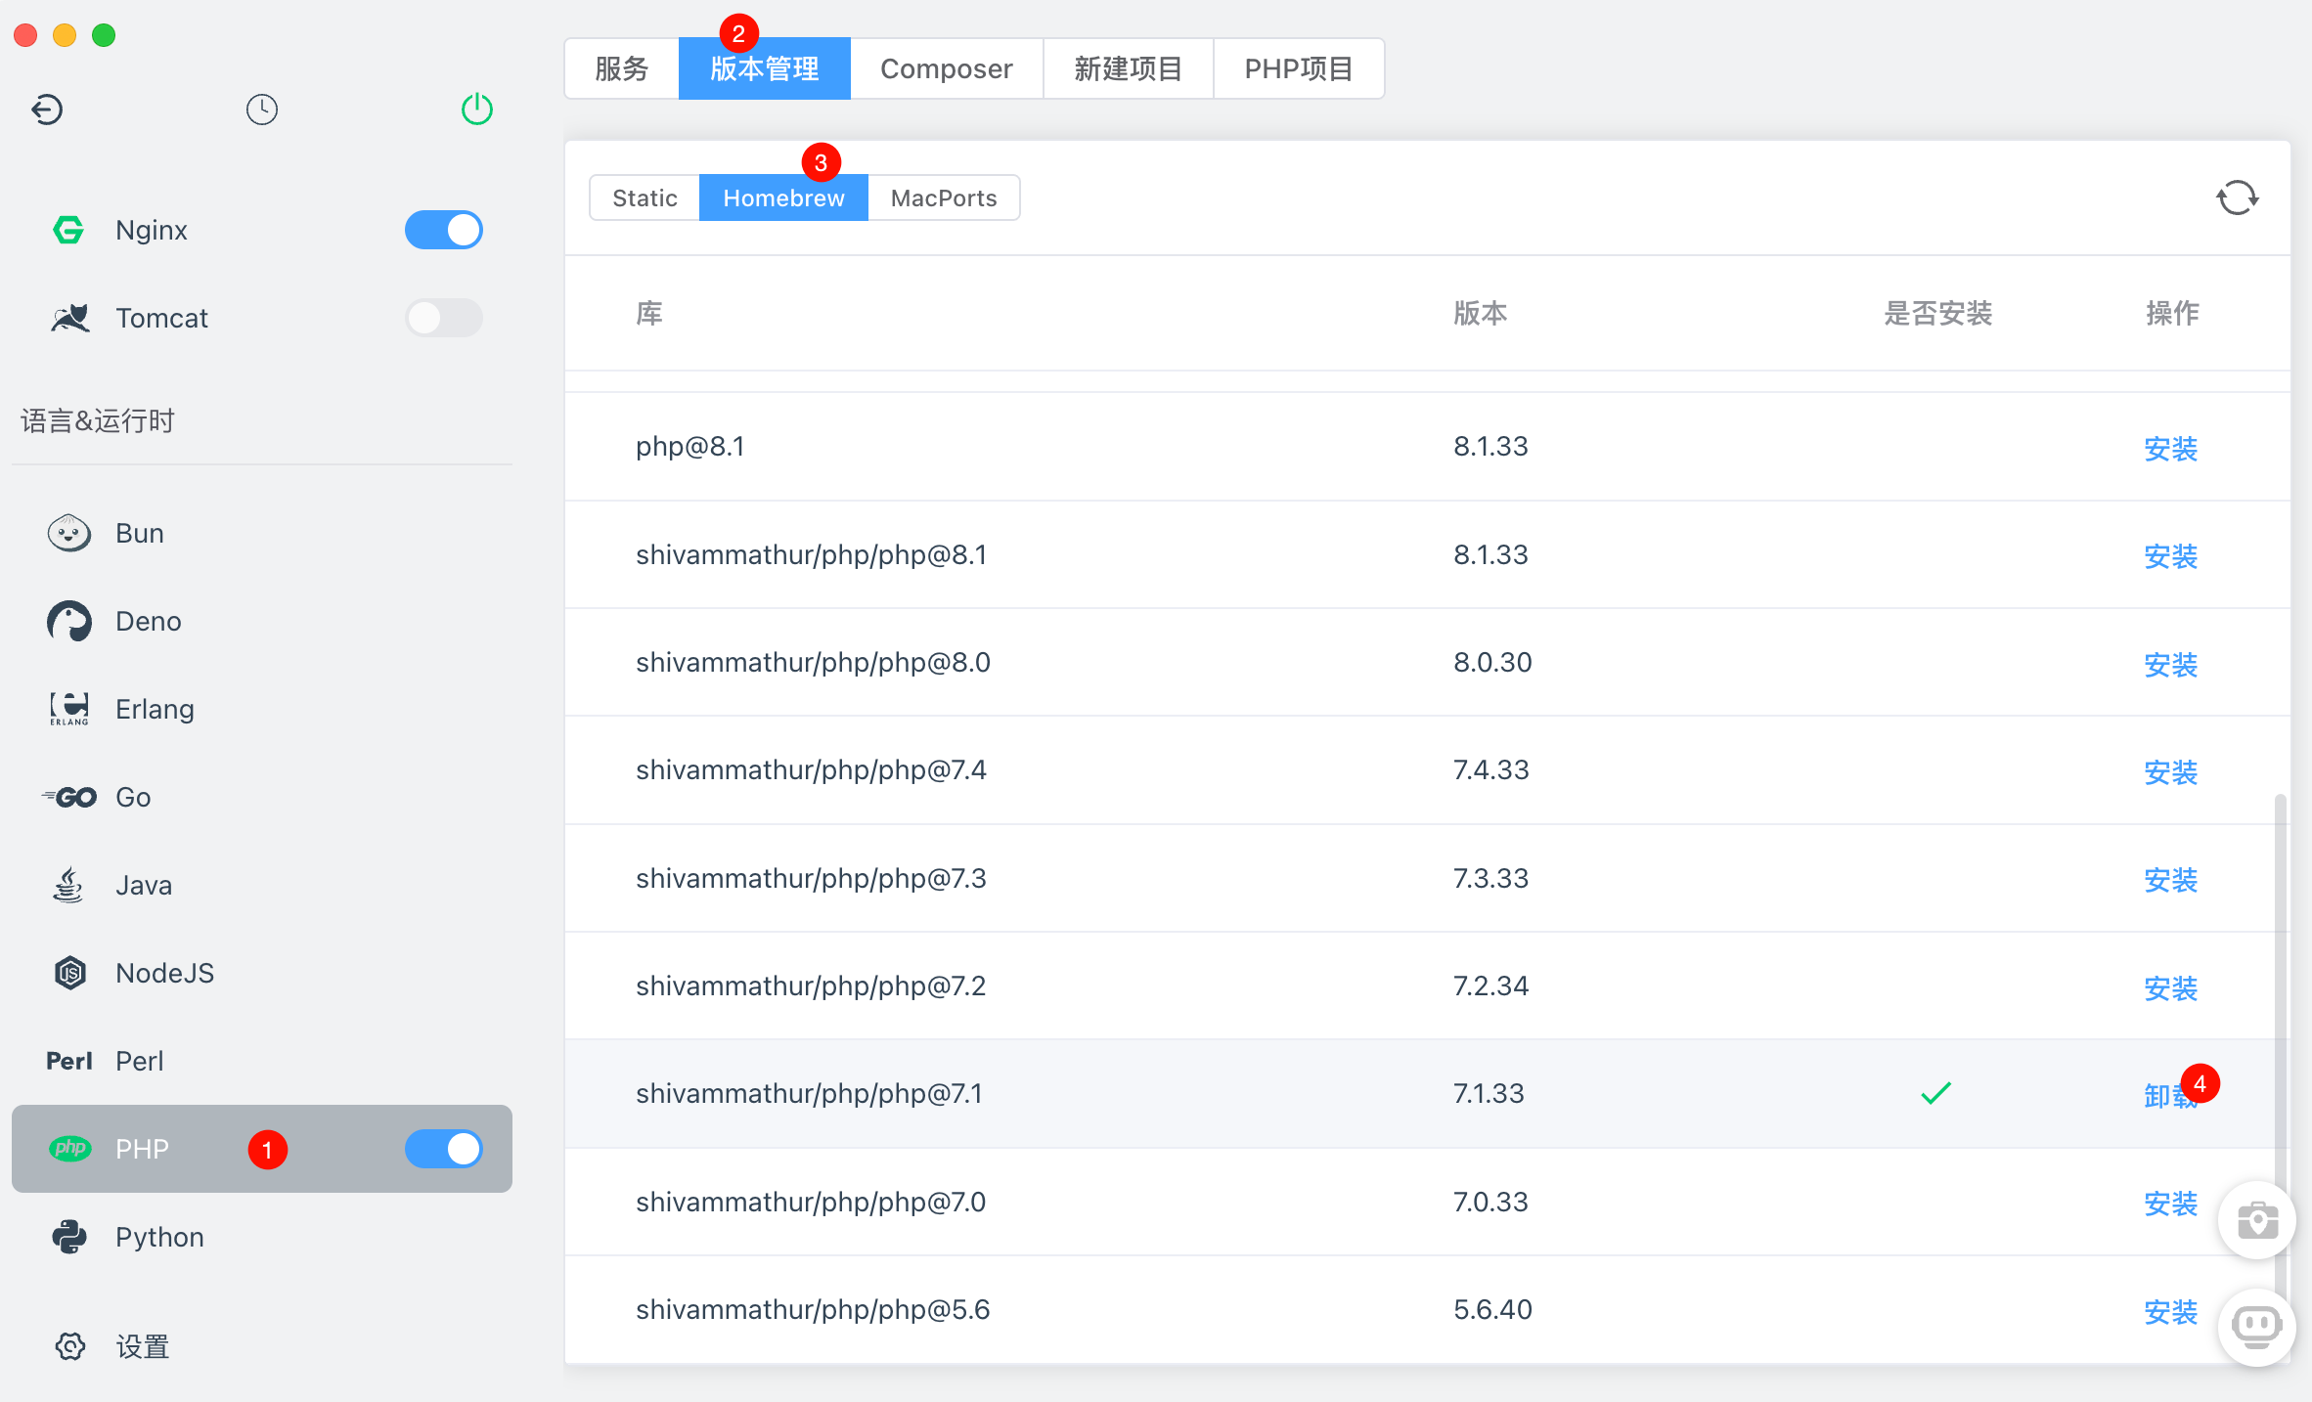Click the 是否安装 column header
The height and width of the screenshot is (1402, 2312).
pyautogui.click(x=1937, y=313)
